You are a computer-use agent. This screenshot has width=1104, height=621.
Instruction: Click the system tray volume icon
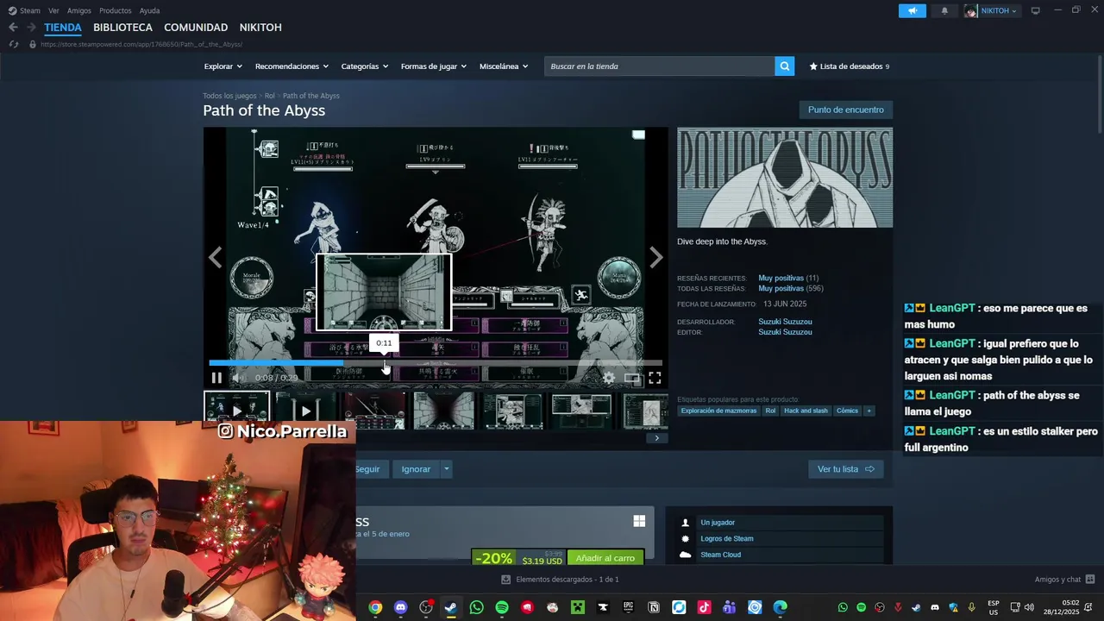coord(1029,607)
